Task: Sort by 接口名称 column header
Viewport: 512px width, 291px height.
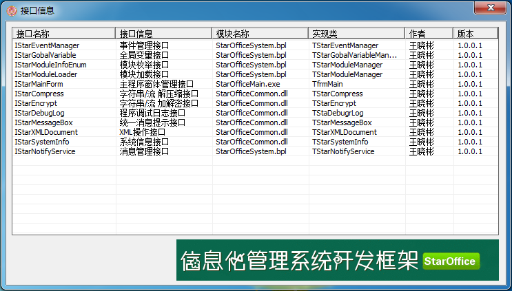Action: 63,33
